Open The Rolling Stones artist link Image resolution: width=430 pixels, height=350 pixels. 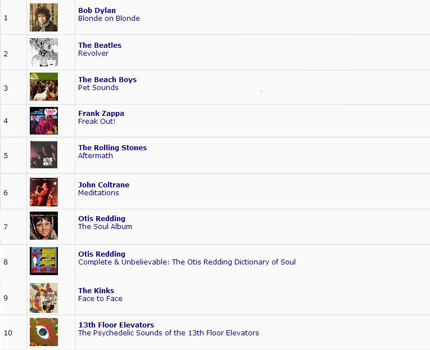click(x=112, y=147)
